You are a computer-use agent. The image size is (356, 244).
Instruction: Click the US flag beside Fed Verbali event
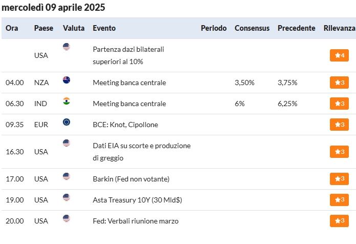(66, 218)
